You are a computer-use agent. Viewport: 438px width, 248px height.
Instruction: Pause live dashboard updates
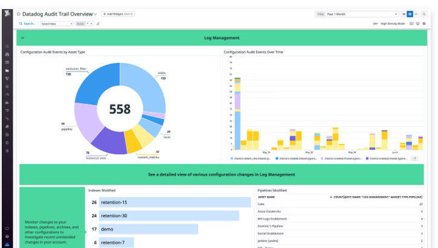(x=410, y=14)
